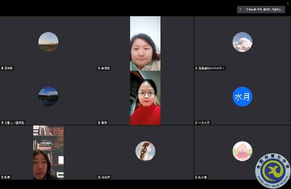Image resolution: width=291 pixels, height=189 pixels.
Task: Click the active speaker notification banner
Action: (x=261, y=9)
